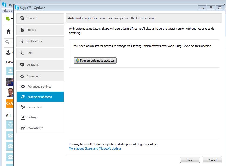Screen dimensions: 226x166
Task: Select Hotkeys sub-item
Action: [40, 117]
